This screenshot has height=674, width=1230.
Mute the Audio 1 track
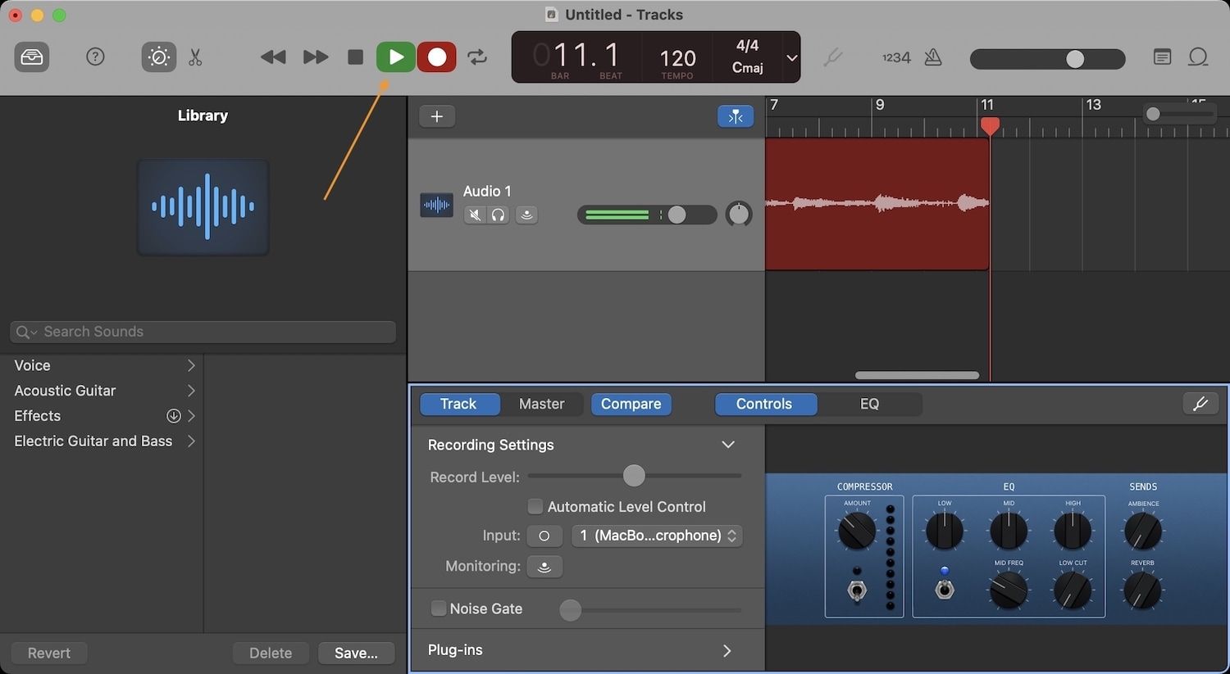tap(475, 215)
